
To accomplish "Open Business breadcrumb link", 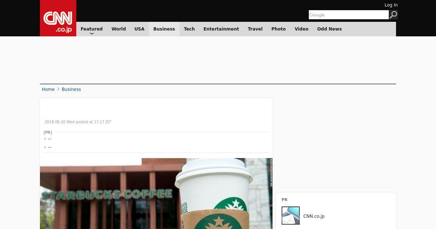I will [x=71, y=89].
